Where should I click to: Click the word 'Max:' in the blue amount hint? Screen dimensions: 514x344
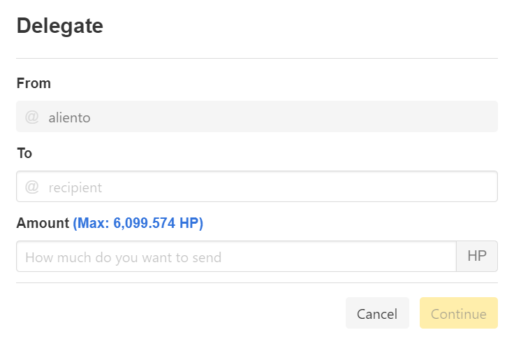pos(91,223)
